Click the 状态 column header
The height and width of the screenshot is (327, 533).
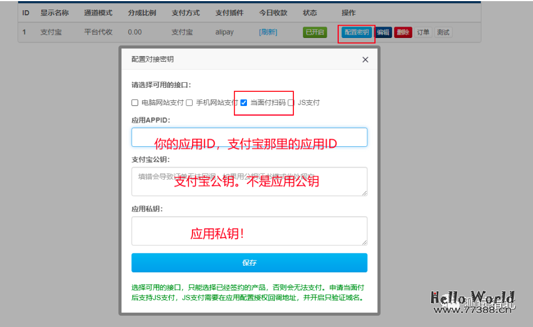pyautogui.click(x=310, y=13)
